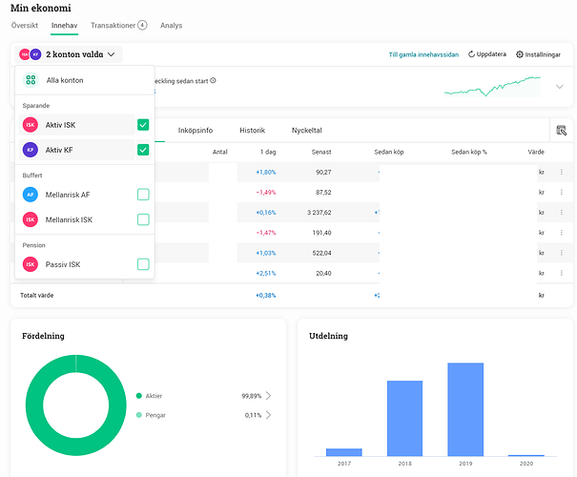Screen dimensions: 577x477
Task: Follow 'Till gamla innehavssidan' link
Action: [x=424, y=54]
